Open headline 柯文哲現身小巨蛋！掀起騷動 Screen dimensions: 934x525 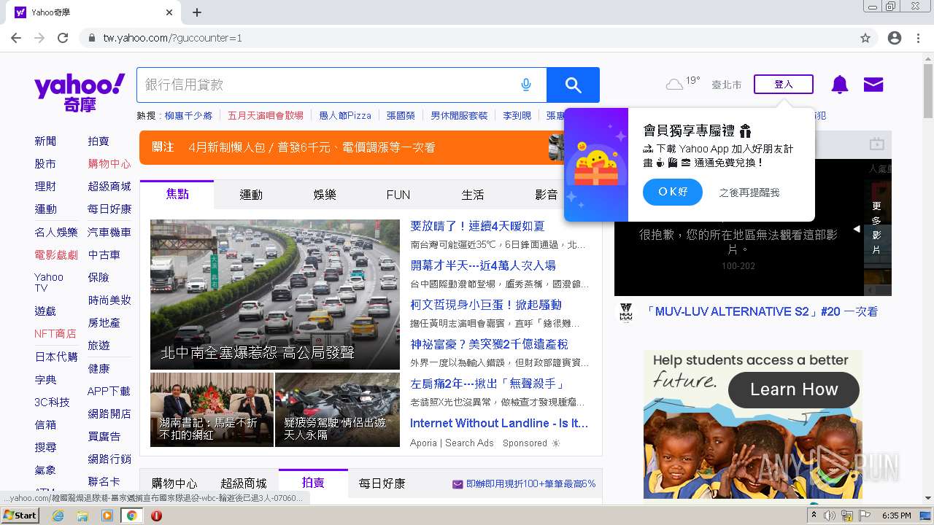486,305
